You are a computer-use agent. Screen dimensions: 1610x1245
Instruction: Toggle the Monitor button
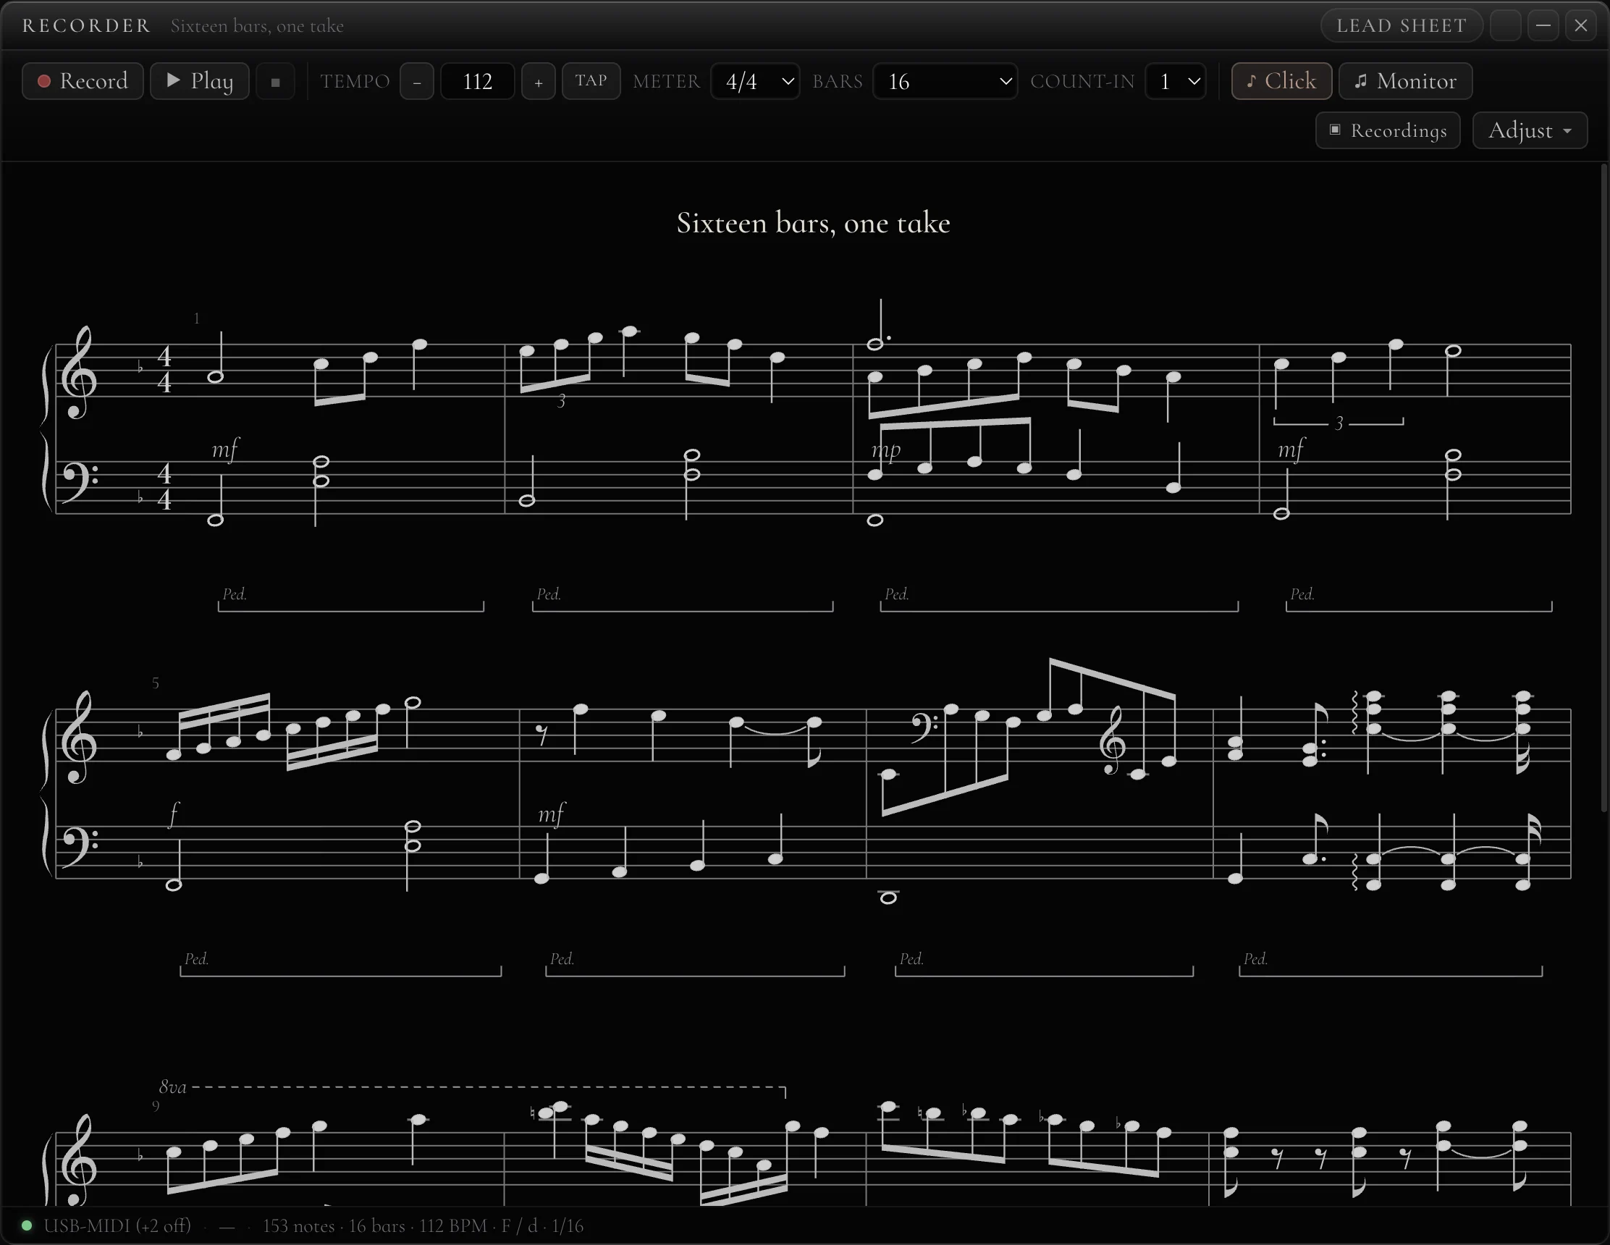point(1406,81)
